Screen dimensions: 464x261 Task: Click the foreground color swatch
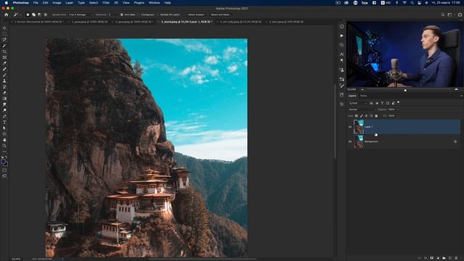pos(3,162)
